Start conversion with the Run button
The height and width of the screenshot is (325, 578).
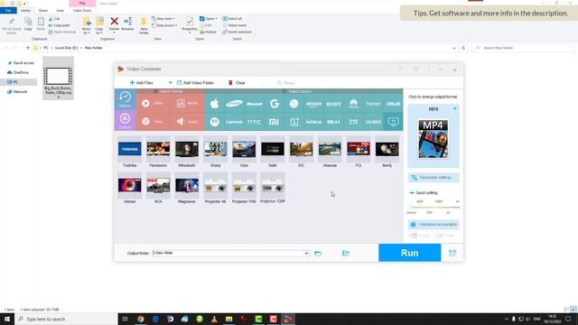coord(409,253)
